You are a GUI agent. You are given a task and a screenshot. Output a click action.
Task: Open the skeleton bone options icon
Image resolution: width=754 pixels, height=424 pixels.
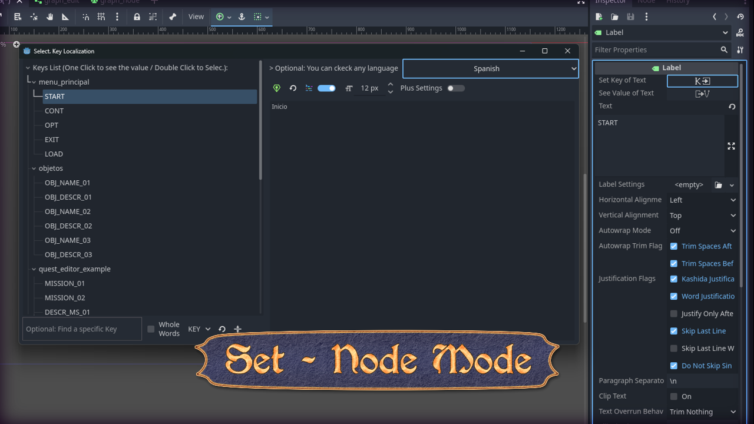[173, 17]
